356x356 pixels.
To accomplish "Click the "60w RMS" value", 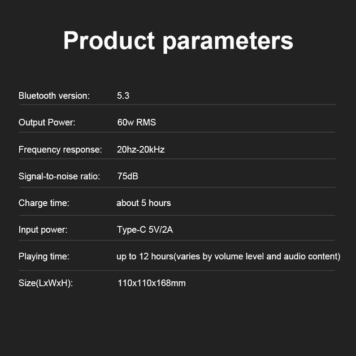I will [x=136, y=123].
